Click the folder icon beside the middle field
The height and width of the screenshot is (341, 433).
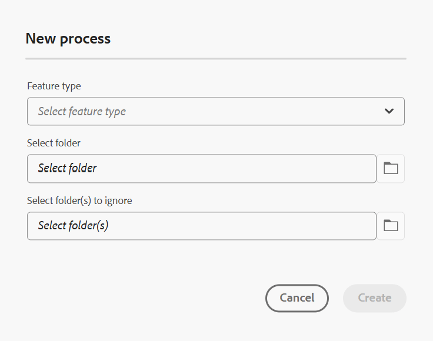coord(391,169)
